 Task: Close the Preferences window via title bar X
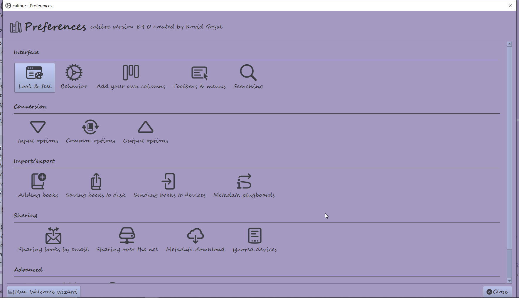(510, 6)
